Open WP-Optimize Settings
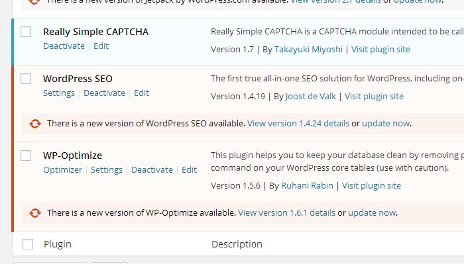This screenshot has height=264, width=464. (107, 170)
